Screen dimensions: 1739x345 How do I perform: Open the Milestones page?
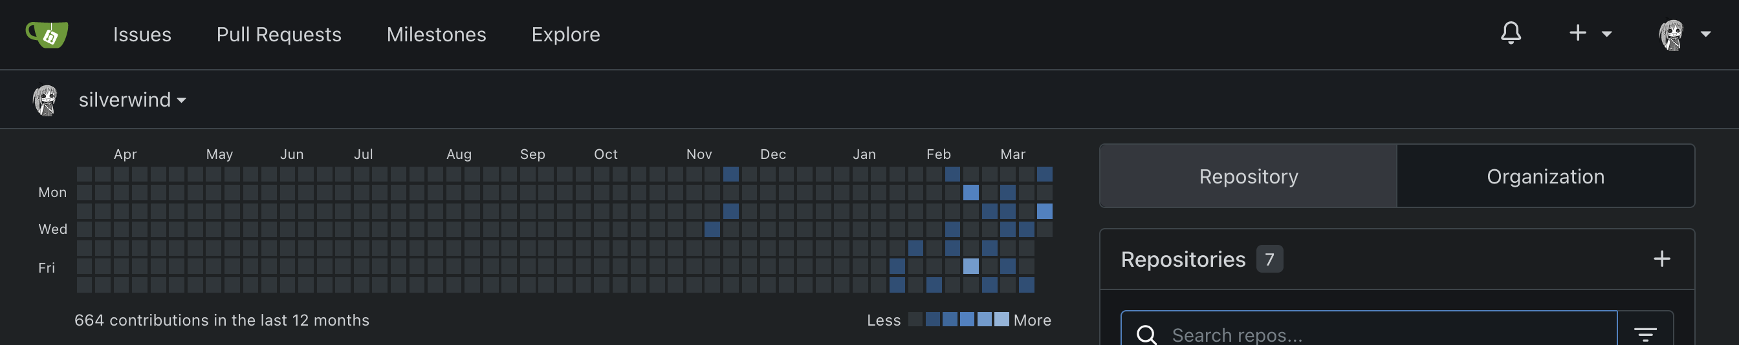pyautogui.click(x=436, y=34)
